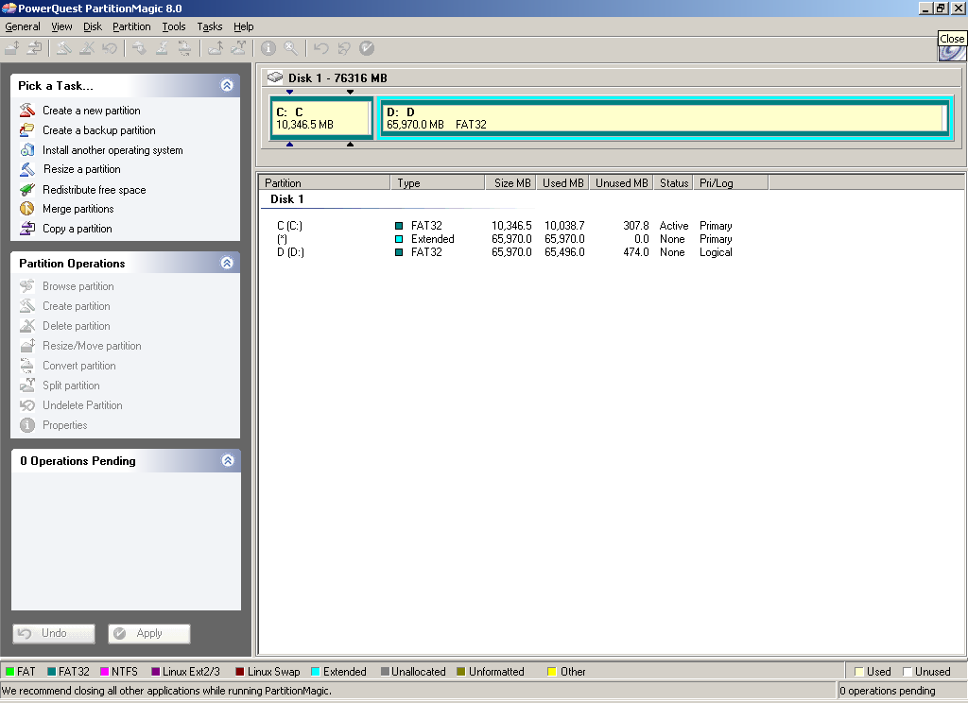Open the Tasks menu

coord(209,26)
